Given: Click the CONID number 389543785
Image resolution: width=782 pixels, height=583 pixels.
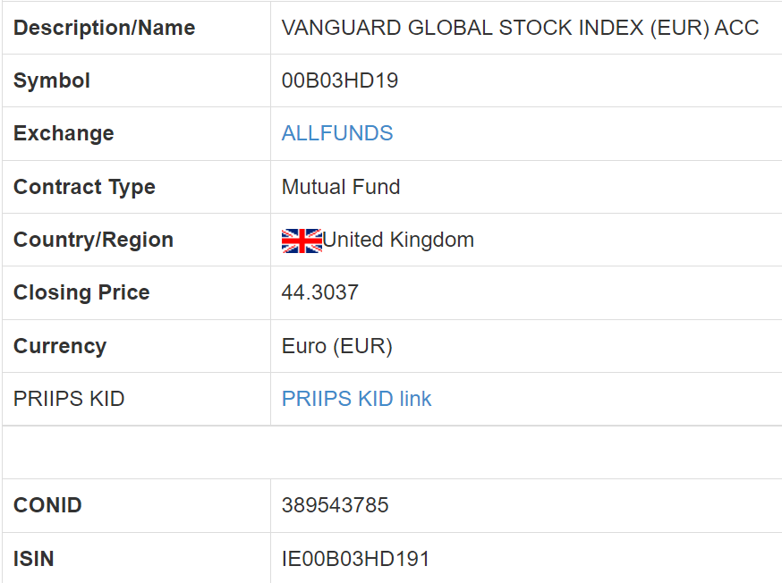Looking at the screenshot, I should tap(336, 505).
